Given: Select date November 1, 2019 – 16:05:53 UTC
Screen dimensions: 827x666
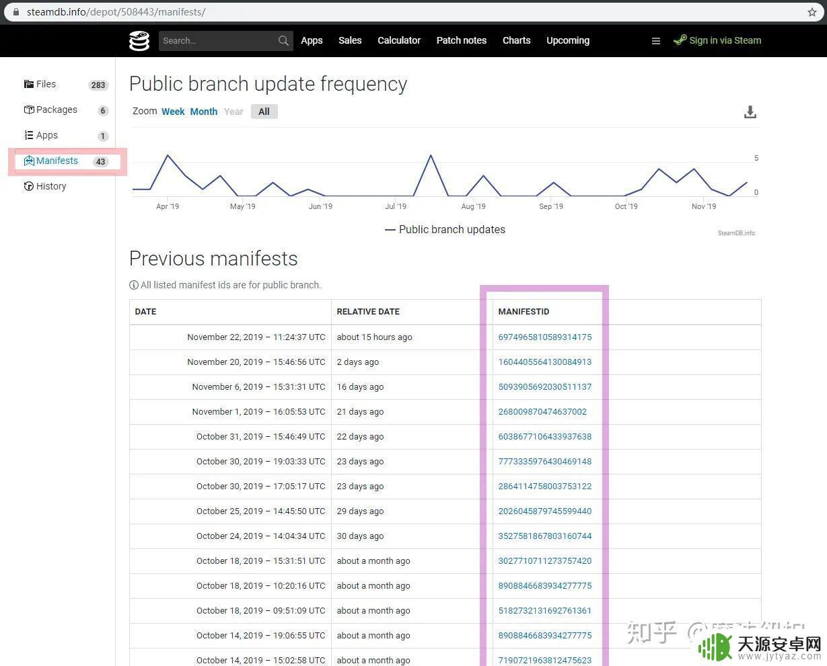Looking at the screenshot, I should [x=258, y=412].
